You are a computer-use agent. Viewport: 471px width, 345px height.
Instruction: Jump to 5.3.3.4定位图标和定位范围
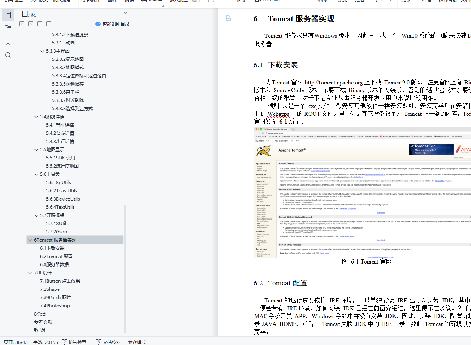(79, 76)
